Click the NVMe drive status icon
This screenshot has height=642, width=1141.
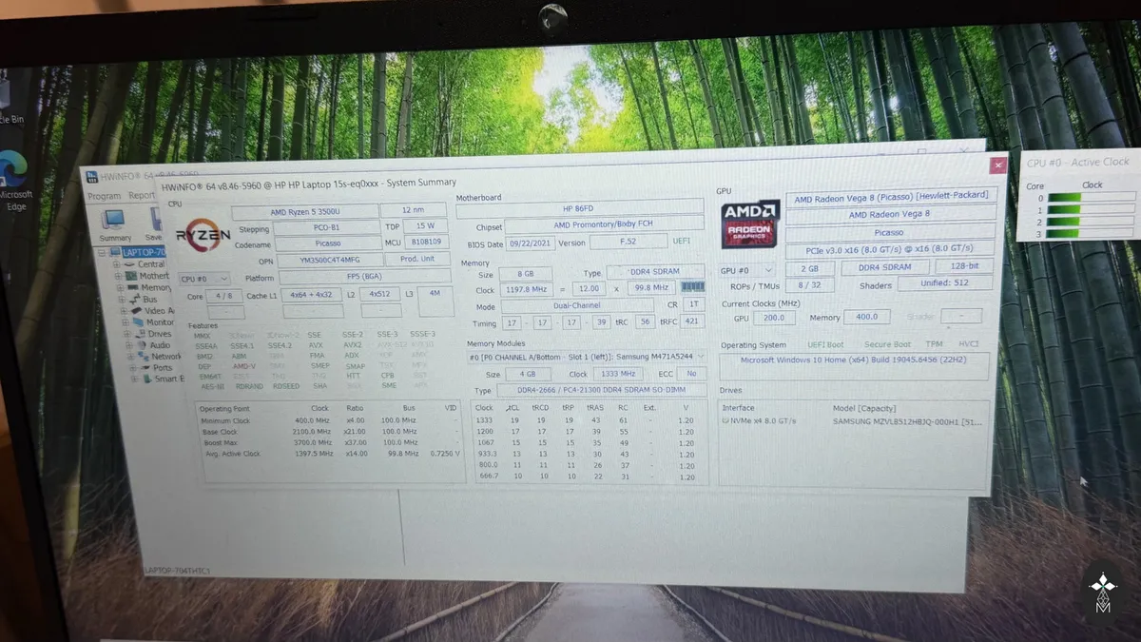coord(726,420)
